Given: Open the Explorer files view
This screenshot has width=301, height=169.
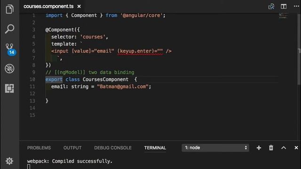Looking at the screenshot, I should pos(9,9).
